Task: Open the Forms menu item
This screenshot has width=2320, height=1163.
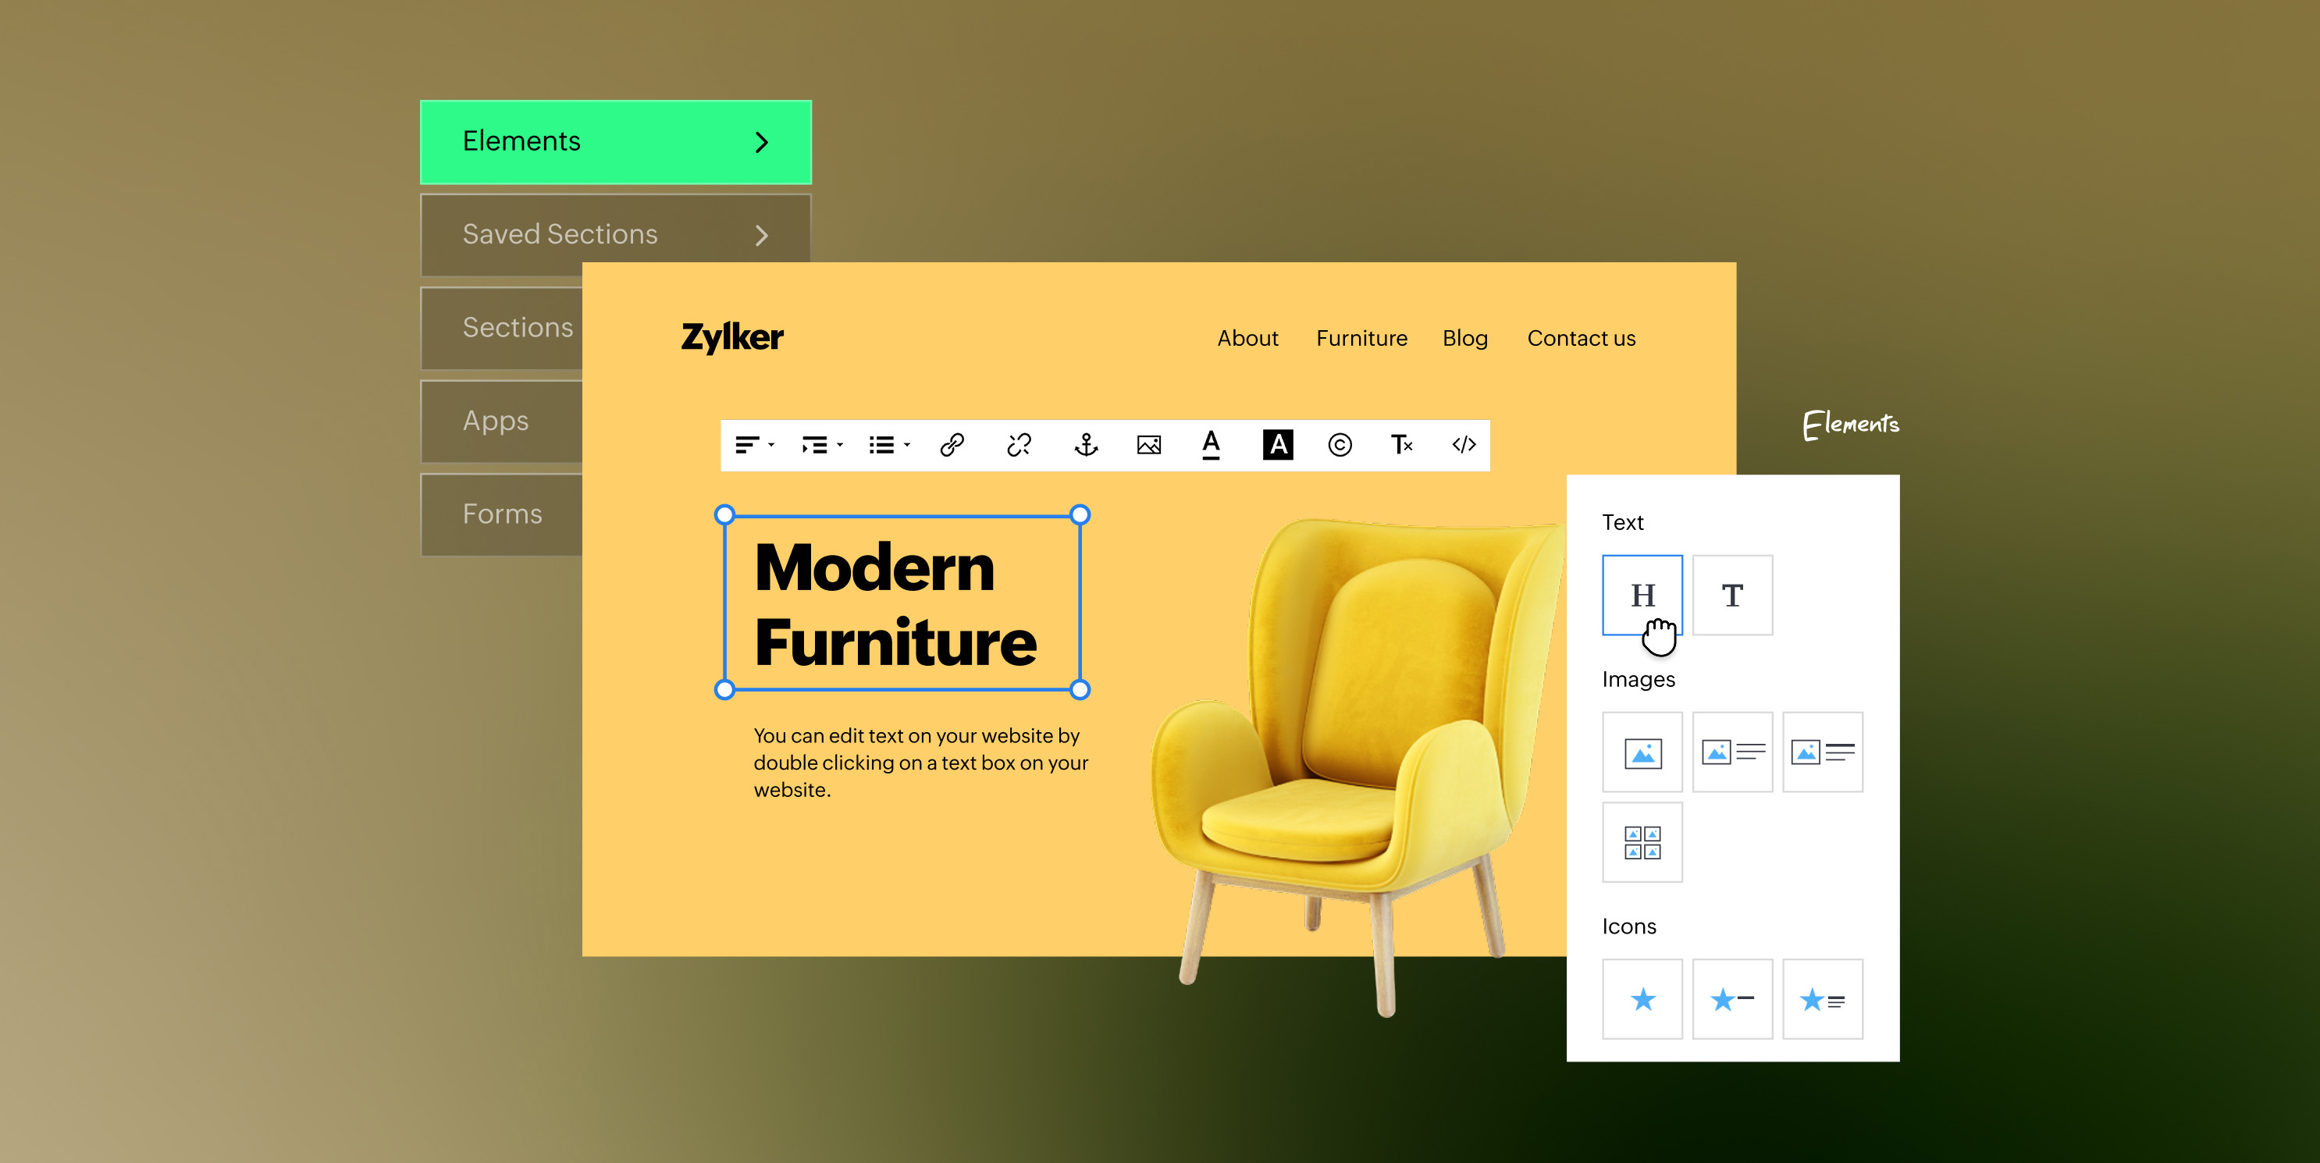Action: pyautogui.click(x=502, y=514)
